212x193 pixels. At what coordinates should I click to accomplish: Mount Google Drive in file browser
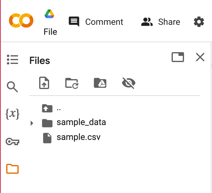(100, 83)
